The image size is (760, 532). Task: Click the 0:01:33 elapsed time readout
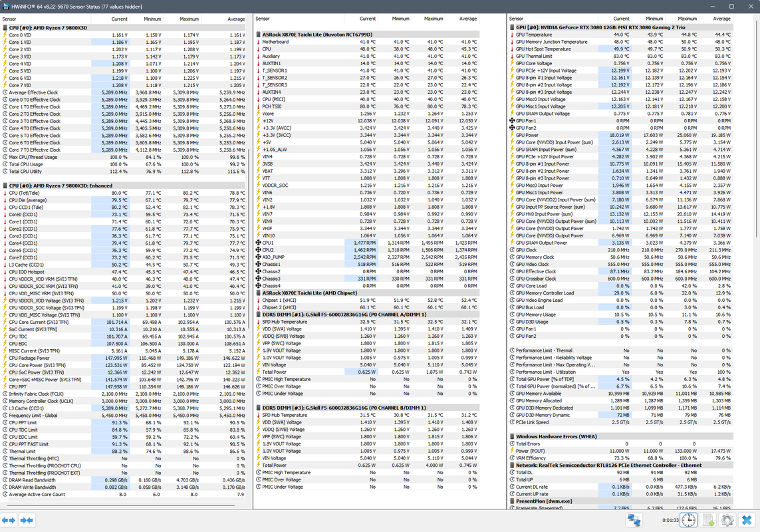(670, 520)
